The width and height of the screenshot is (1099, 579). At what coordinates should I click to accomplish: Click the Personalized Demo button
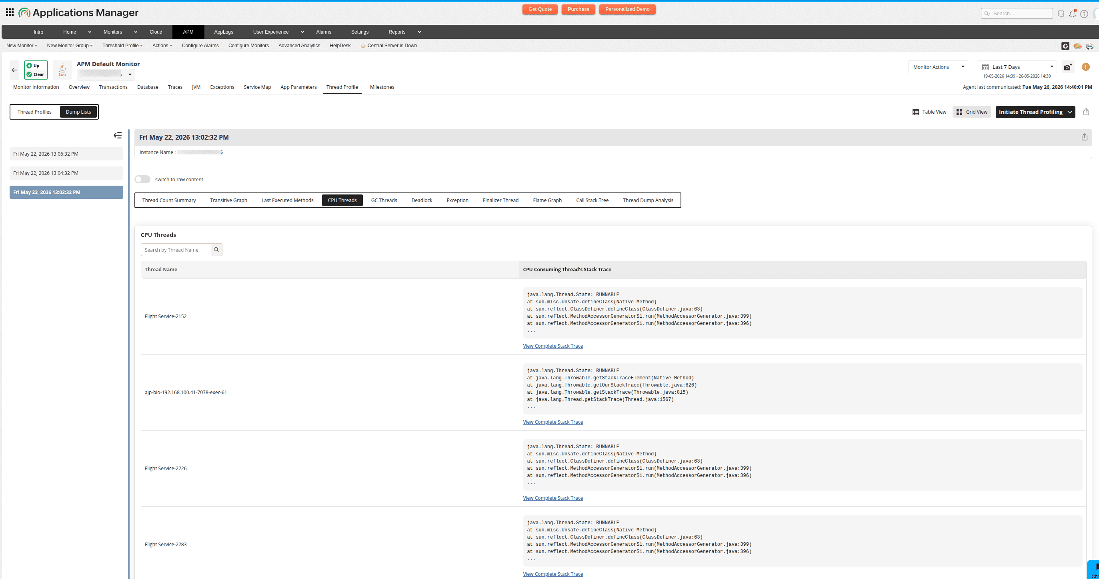627,9
